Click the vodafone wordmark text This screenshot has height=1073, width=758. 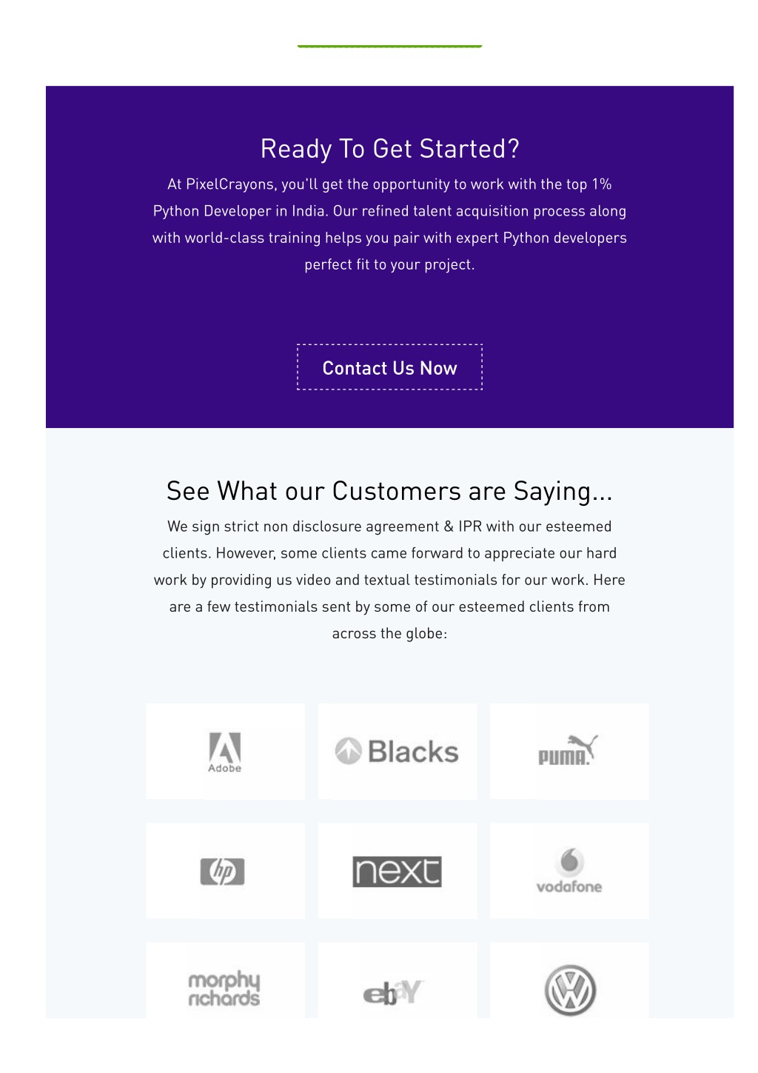pyautogui.click(x=569, y=886)
